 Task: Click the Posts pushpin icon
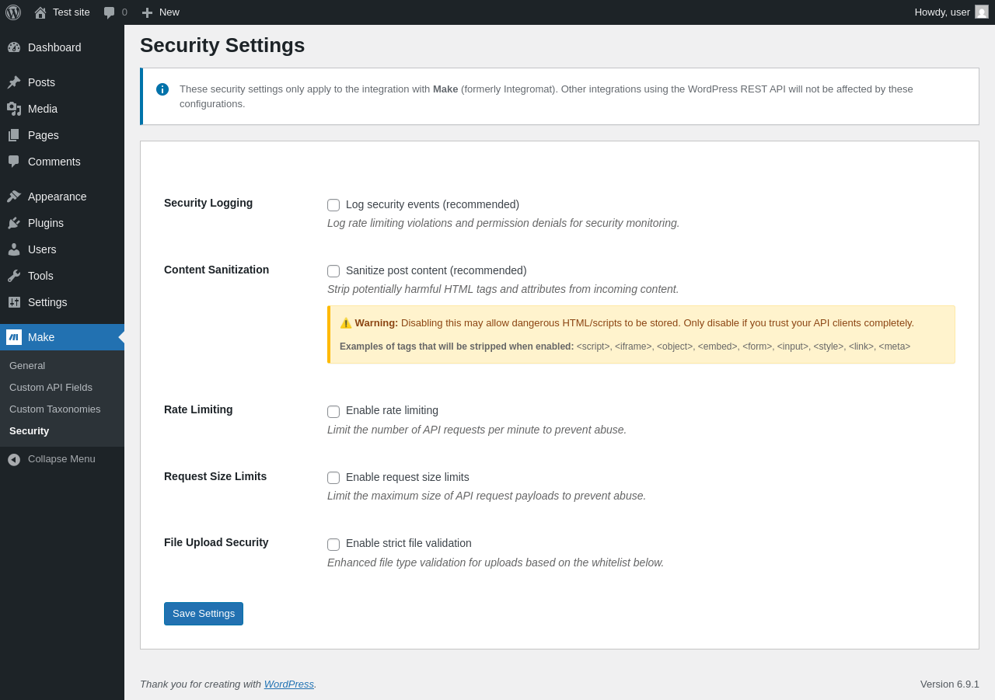pyautogui.click(x=14, y=82)
